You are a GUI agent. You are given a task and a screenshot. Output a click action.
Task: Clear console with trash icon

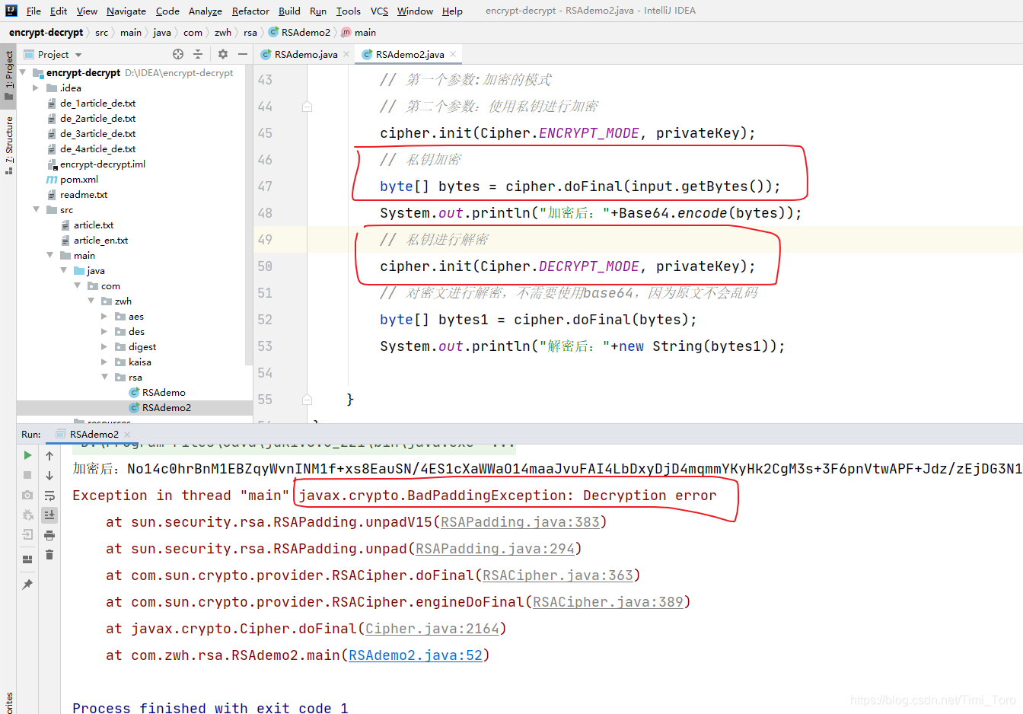click(x=49, y=555)
